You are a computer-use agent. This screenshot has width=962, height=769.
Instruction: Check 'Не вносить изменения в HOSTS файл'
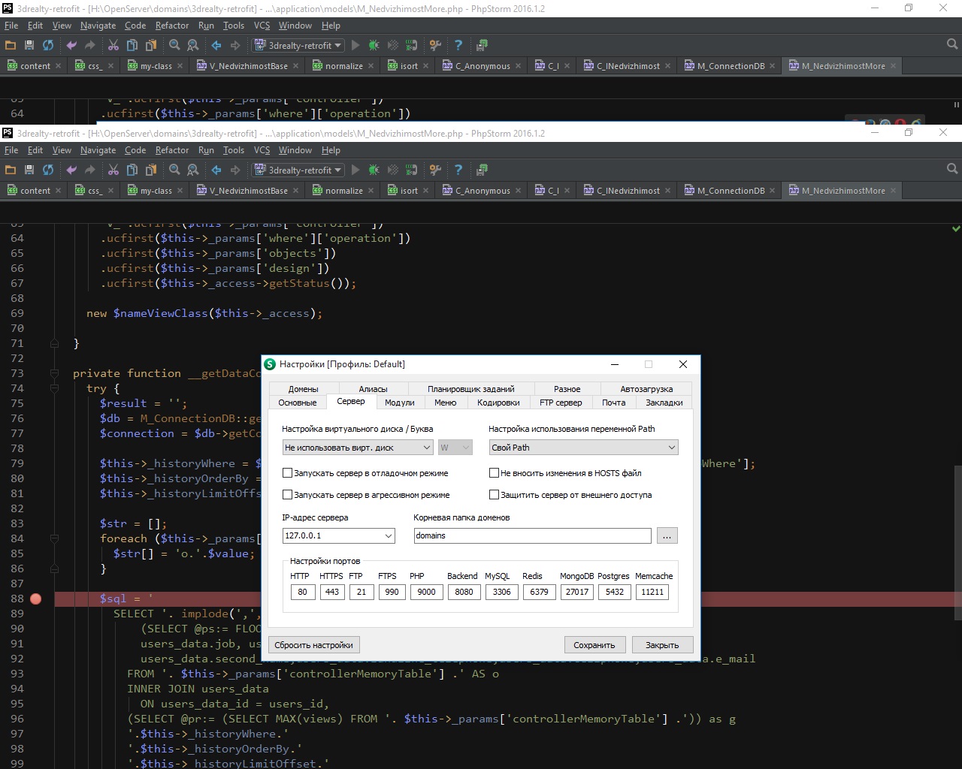click(494, 473)
